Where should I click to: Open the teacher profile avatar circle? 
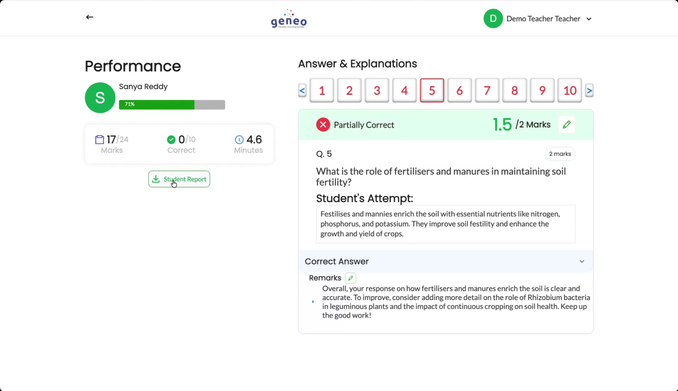(493, 18)
